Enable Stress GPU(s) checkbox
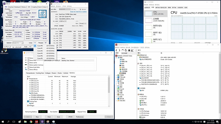 pyautogui.click(x=29, y=70)
